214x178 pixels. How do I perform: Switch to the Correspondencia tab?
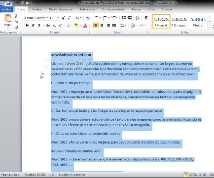[x=113, y=9]
